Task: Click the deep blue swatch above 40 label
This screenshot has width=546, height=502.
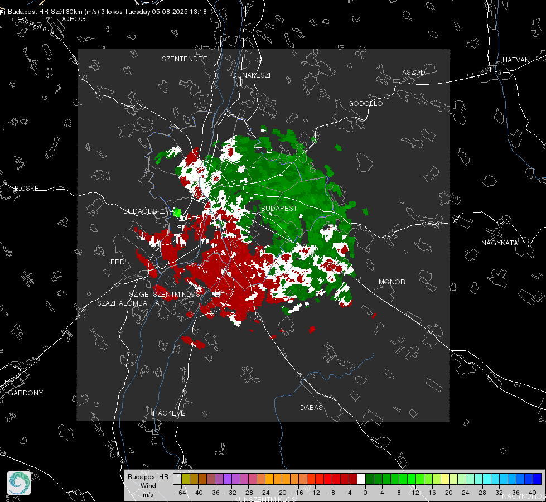Action: coord(537,479)
